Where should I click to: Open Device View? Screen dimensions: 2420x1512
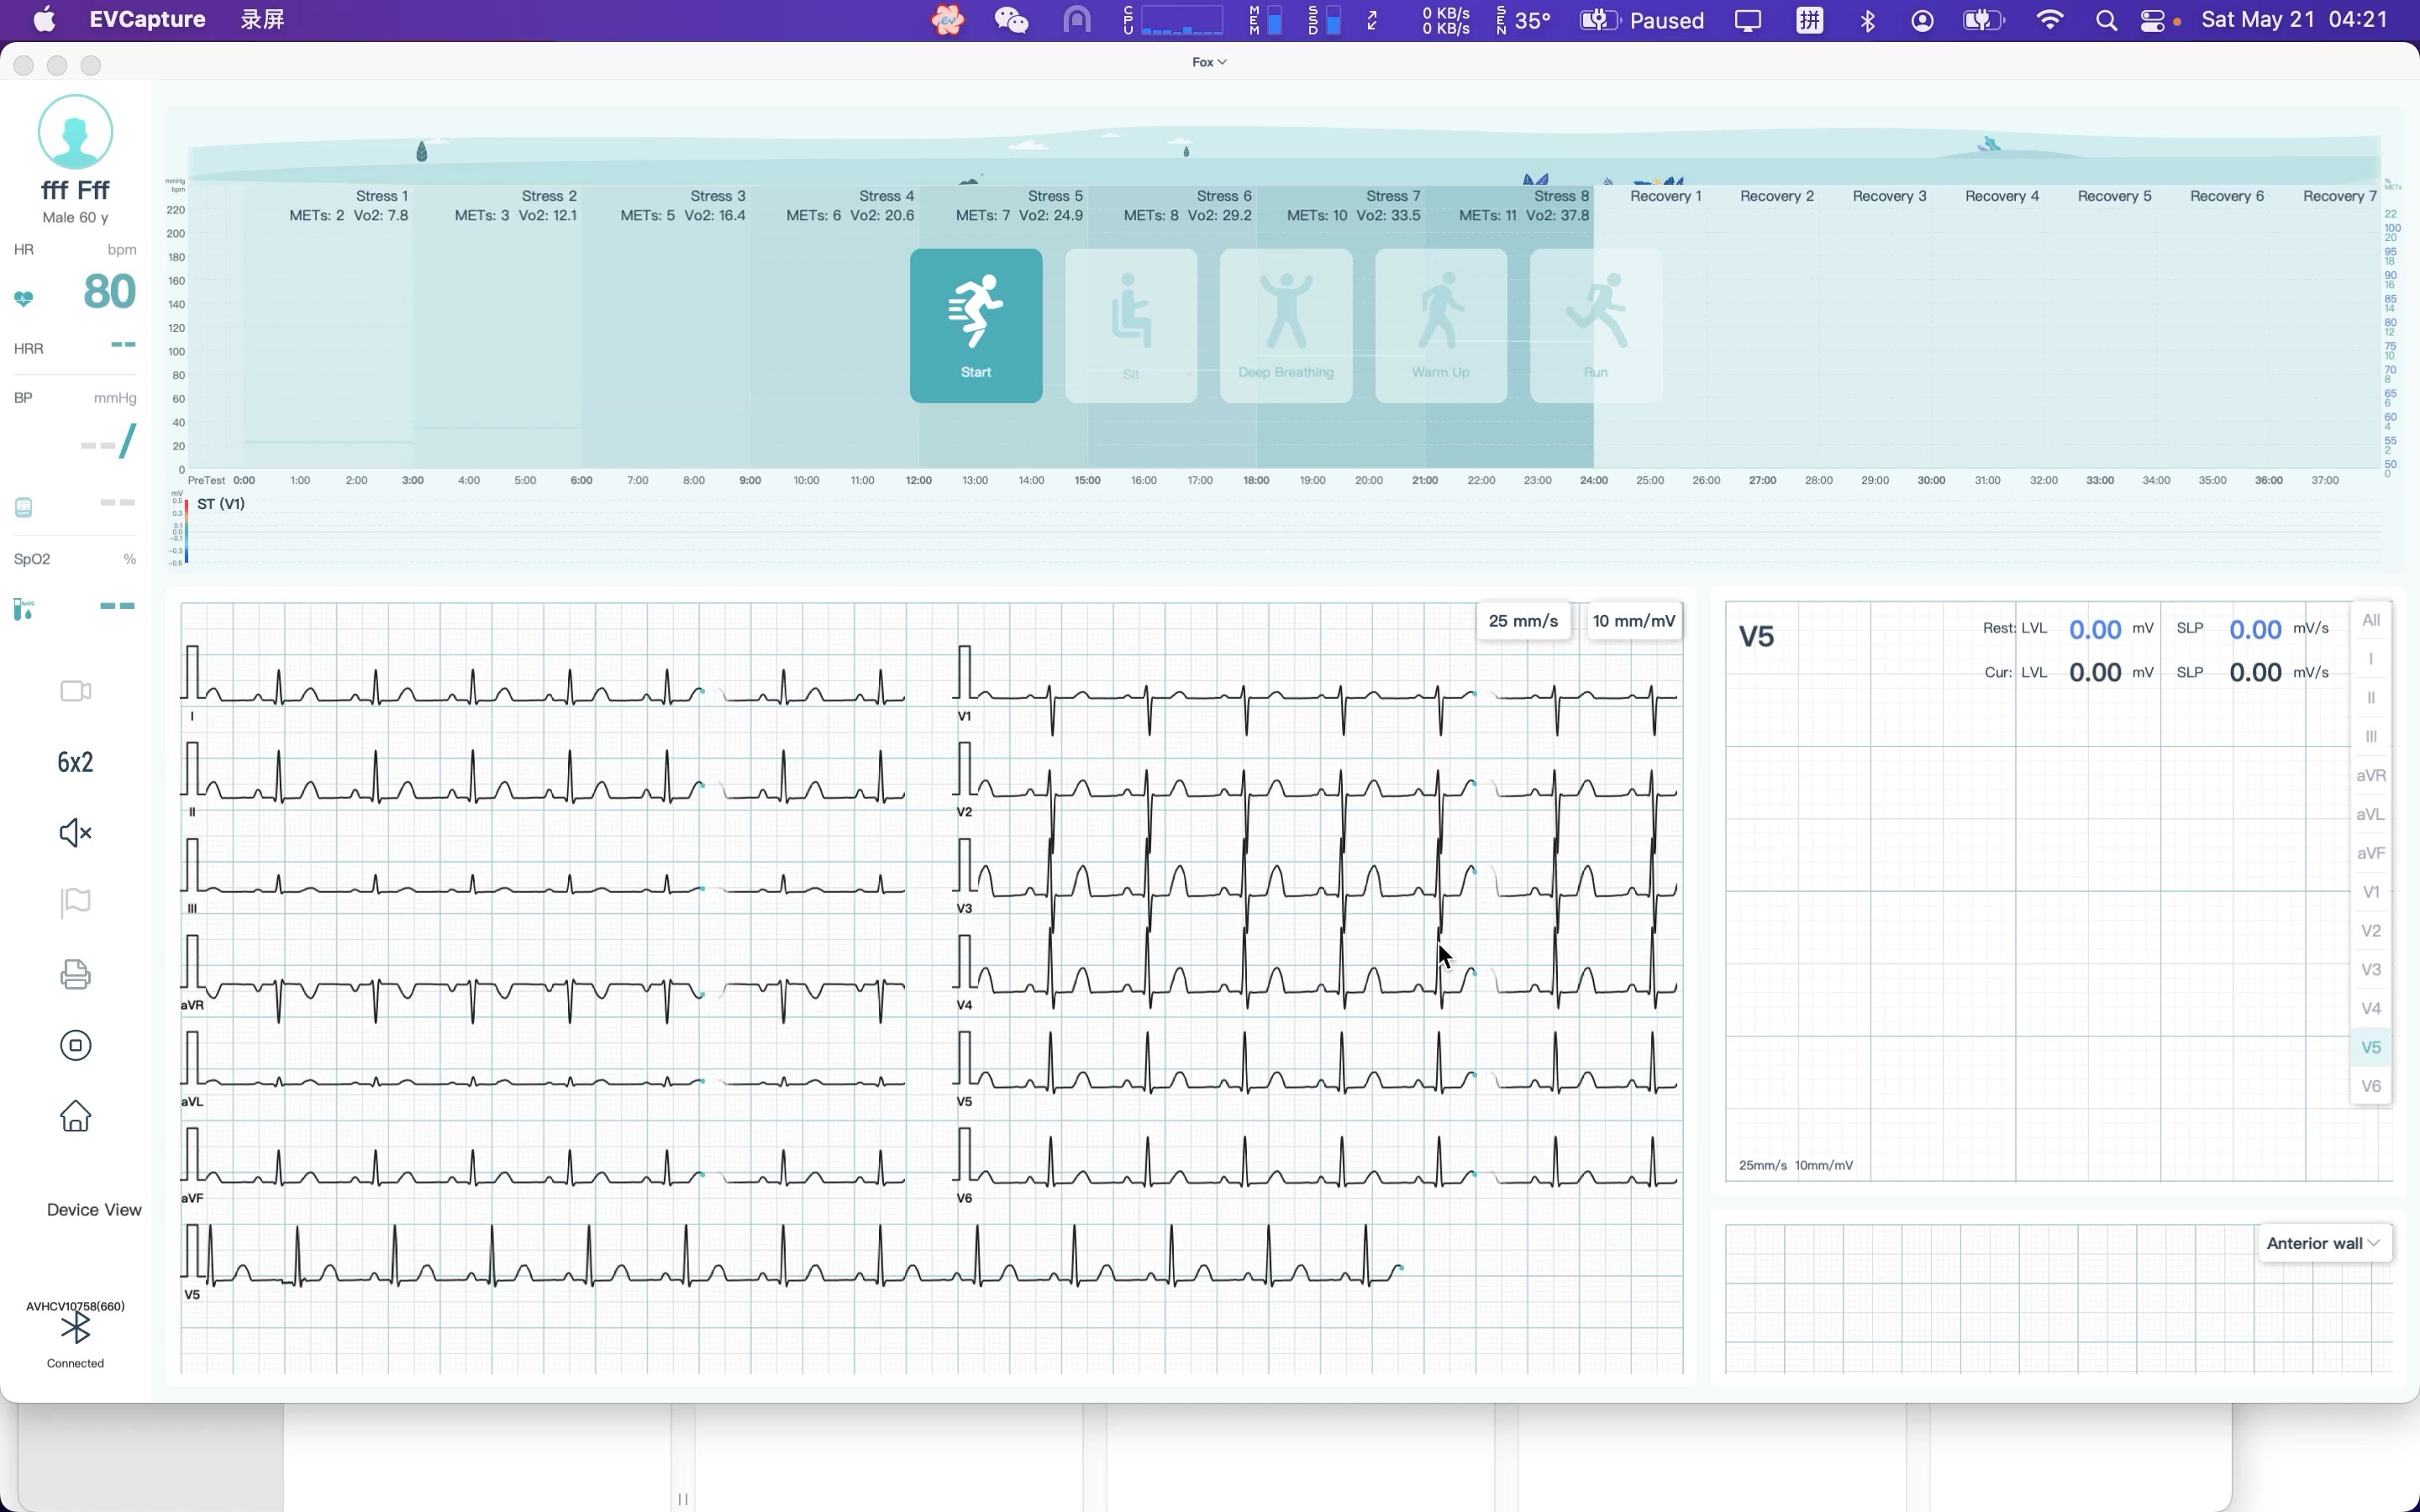pyautogui.click(x=94, y=1209)
